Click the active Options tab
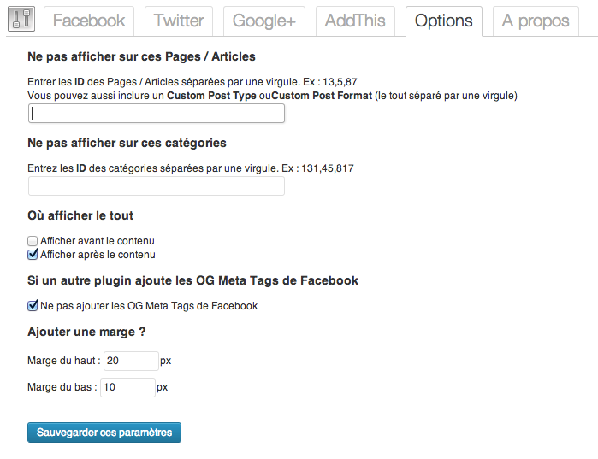 click(x=443, y=21)
